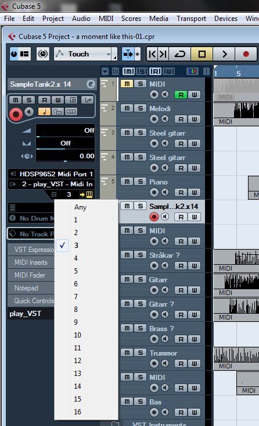Toggle inspector lock track icon

pyautogui.click(x=57, y=111)
